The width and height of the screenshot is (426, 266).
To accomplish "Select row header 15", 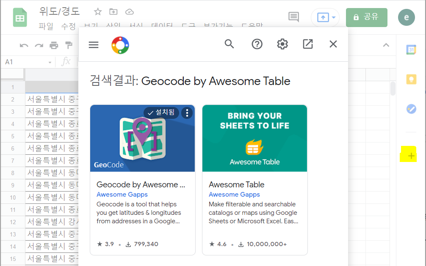I will click(13, 259).
